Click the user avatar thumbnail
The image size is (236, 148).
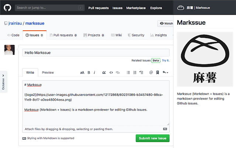(x=10, y=50)
